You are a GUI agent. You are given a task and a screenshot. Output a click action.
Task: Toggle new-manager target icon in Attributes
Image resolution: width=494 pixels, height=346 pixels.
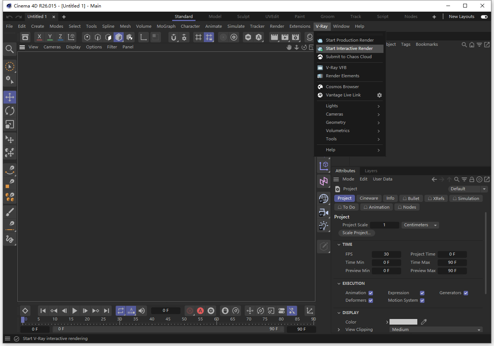[x=479, y=179]
